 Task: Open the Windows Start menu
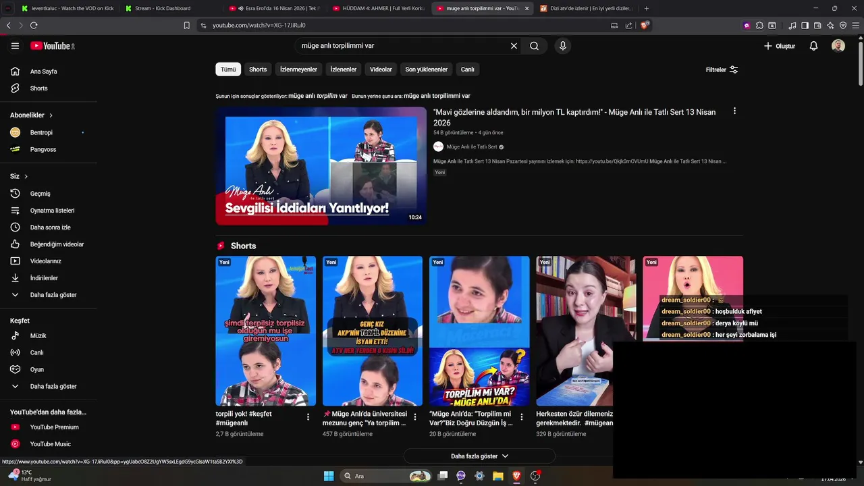pos(329,476)
